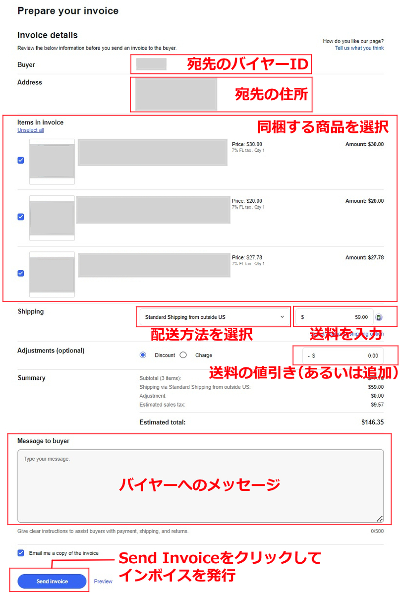
Task: Open the 'Standard Shipping from outside US' dropdown
Action: 213,316
